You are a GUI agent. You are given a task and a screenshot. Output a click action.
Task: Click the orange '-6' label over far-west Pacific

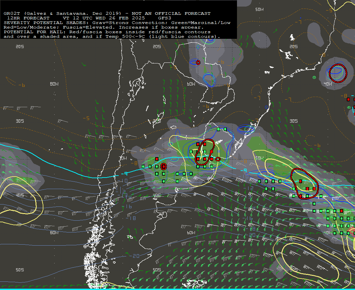[22, 85]
